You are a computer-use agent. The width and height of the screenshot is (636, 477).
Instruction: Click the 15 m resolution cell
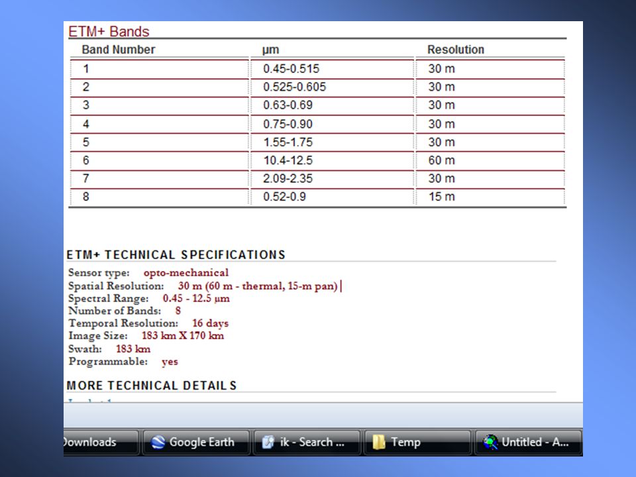click(490, 197)
